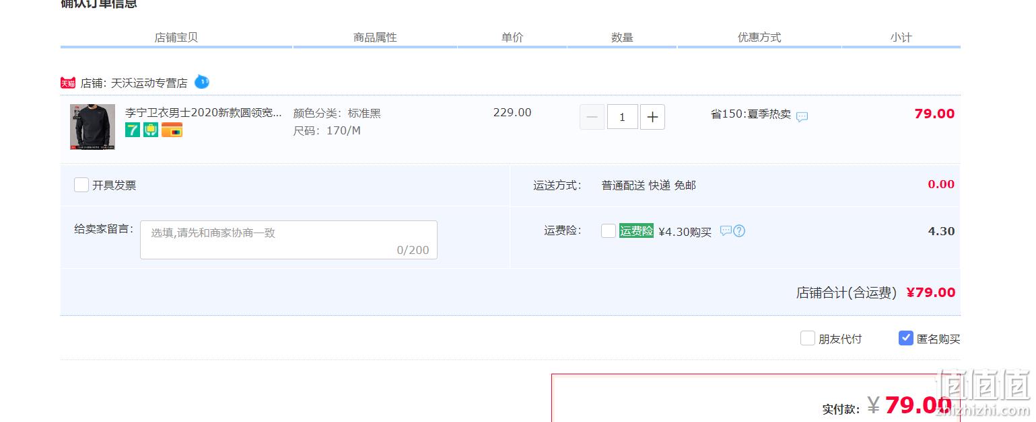Open the Li-Ning sweatshirt product thumbnail
Viewport: 1036px width, 422px height.
pos(92,126)
